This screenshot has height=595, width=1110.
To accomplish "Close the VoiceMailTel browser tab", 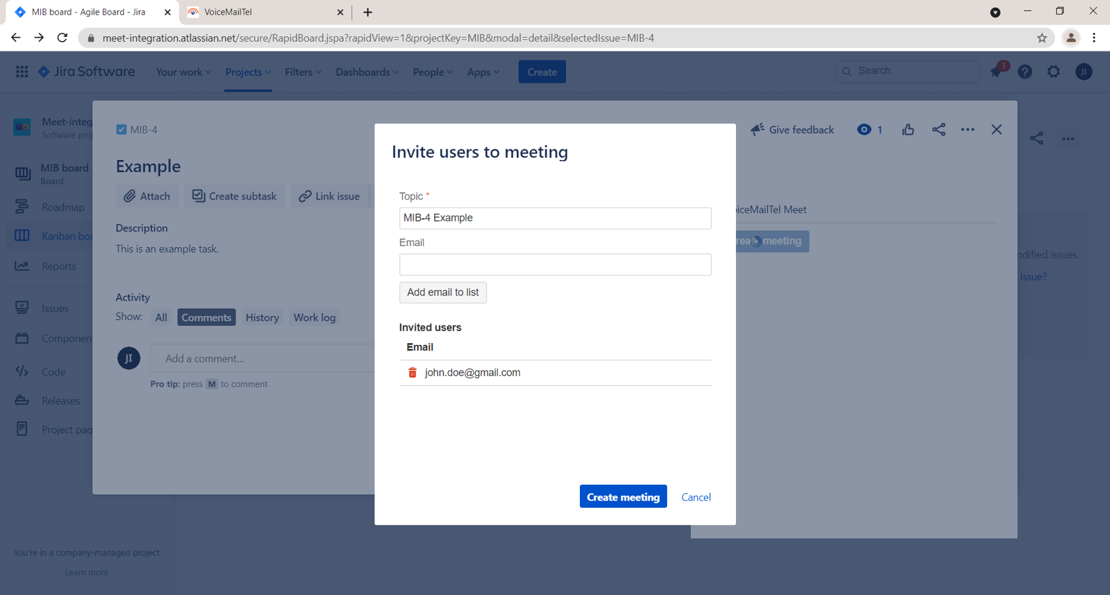I will (340, 12).
